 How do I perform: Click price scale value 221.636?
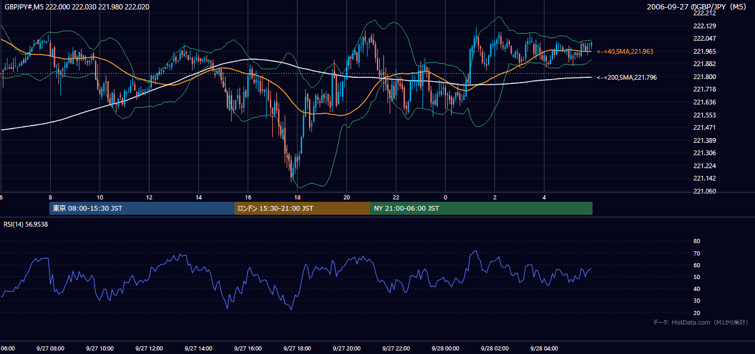coord(704,102)
